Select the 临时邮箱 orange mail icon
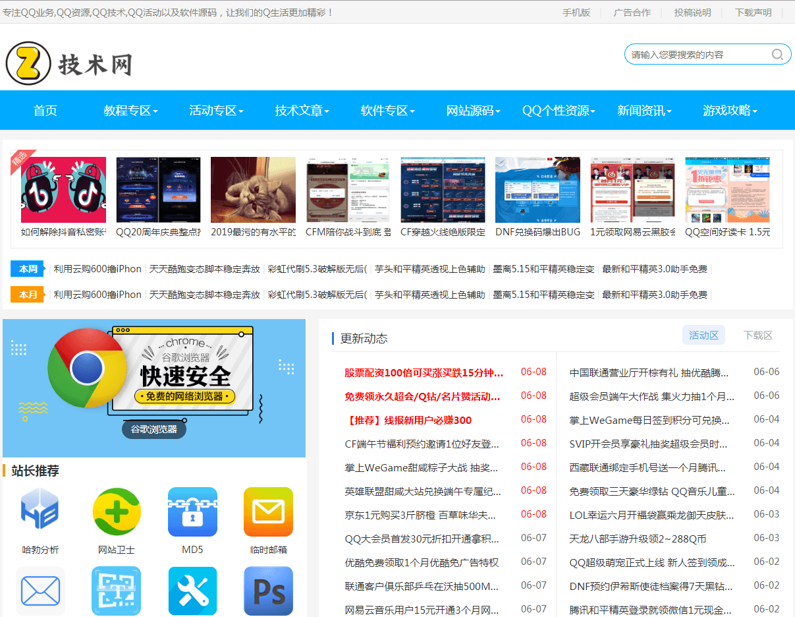Viewport: 795px width, 617px height. click(268, 512)
